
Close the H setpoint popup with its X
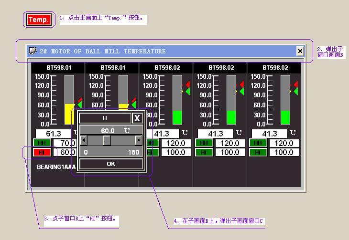pos(137,118)
